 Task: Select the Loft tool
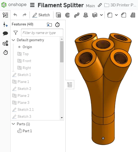point(86,15)
